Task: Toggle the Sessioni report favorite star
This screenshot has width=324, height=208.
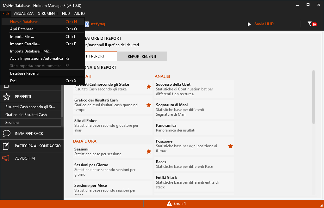Action: point(149,151)
